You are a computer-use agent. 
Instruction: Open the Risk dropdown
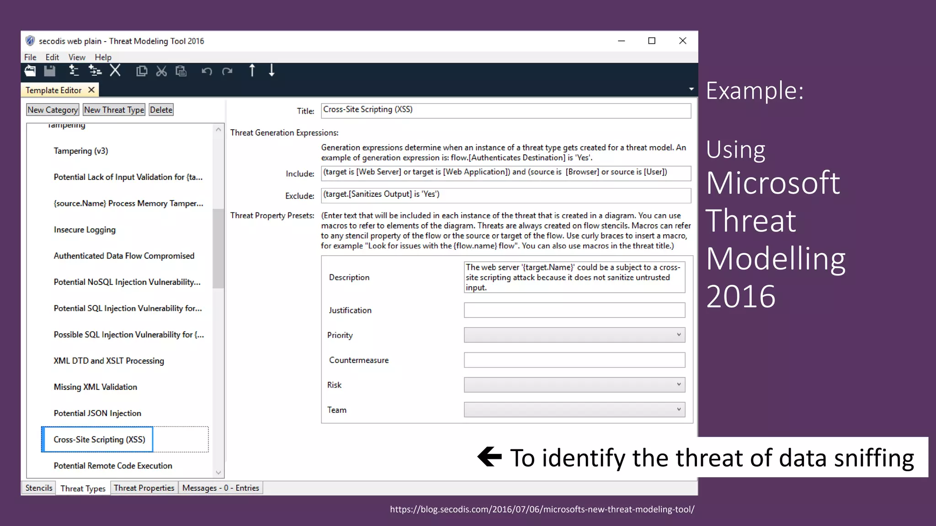pyautogui.click(x=574, y=384)
